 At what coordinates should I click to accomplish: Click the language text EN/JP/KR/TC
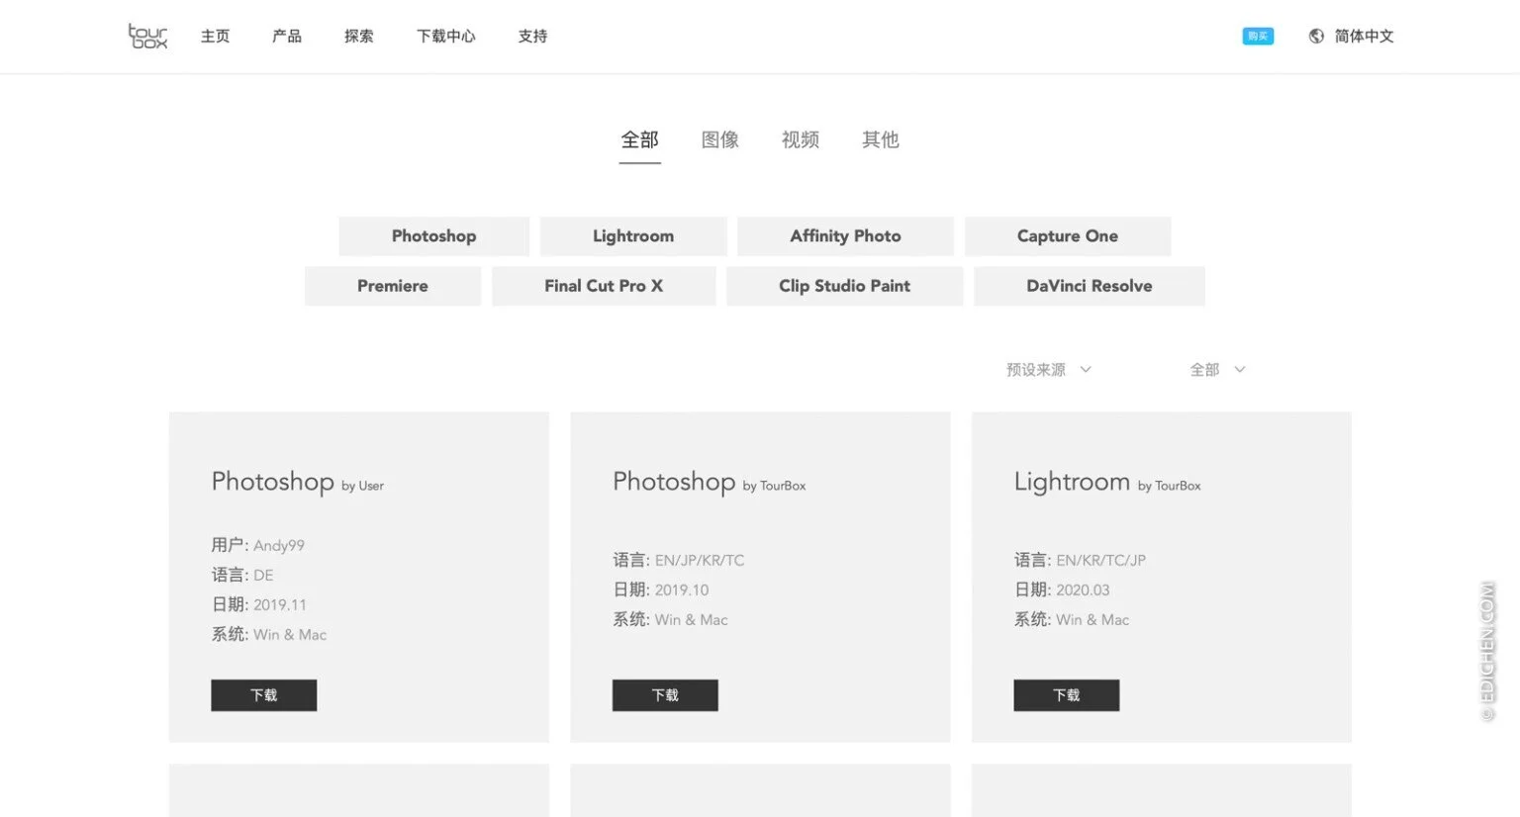pyautogui.click(x=700, y=561)
